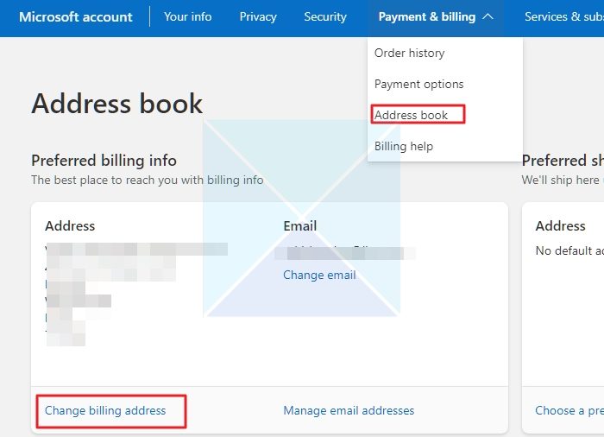Image resolution: width=604 pixels, height=437 pixels.
Task: Click the "We'll ship here" text
Action: click(563, 180)
